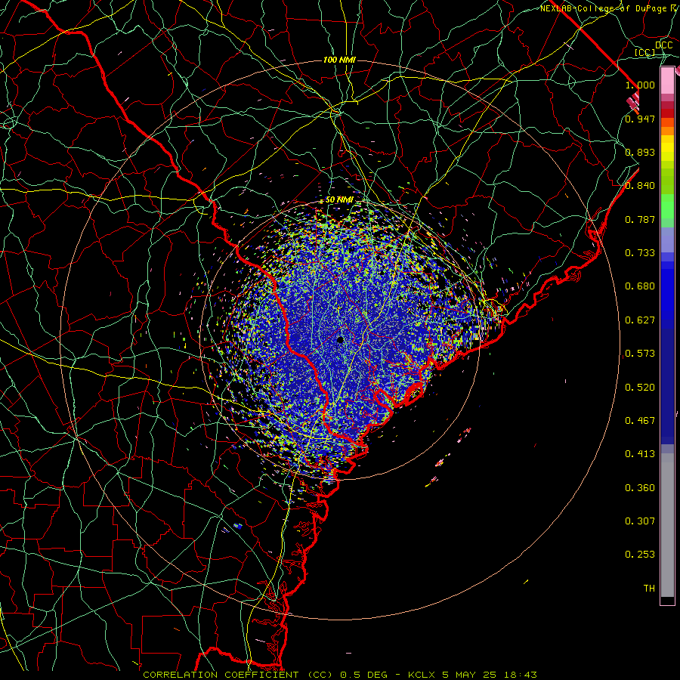Click the 0.360 scale value

(640, 488)
